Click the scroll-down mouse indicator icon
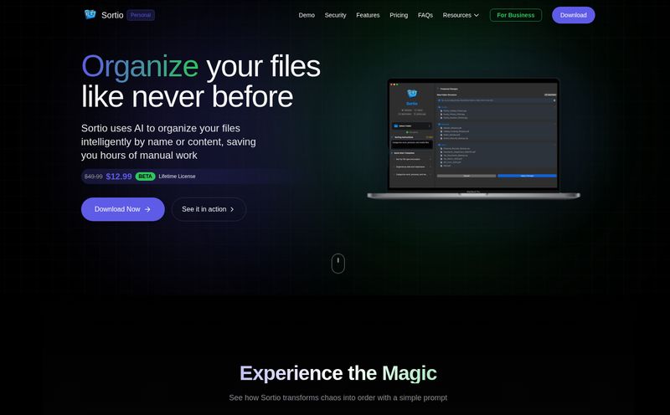Screen dimensions: 670x415 click(x=338, y=264)
